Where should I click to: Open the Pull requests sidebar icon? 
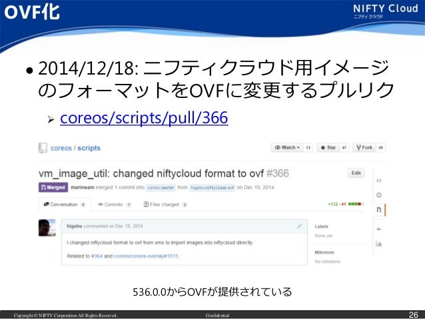click(x=379, y=210)
